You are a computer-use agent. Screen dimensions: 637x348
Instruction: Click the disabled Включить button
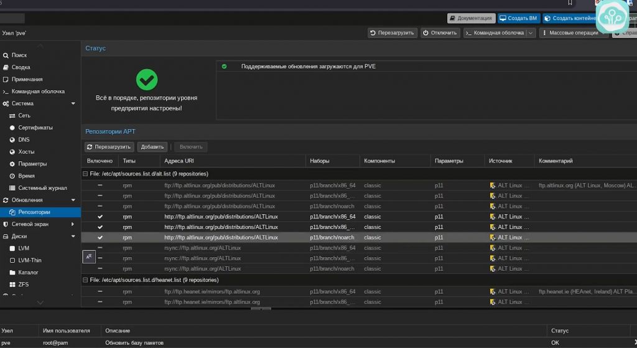[x=191, y=147]
